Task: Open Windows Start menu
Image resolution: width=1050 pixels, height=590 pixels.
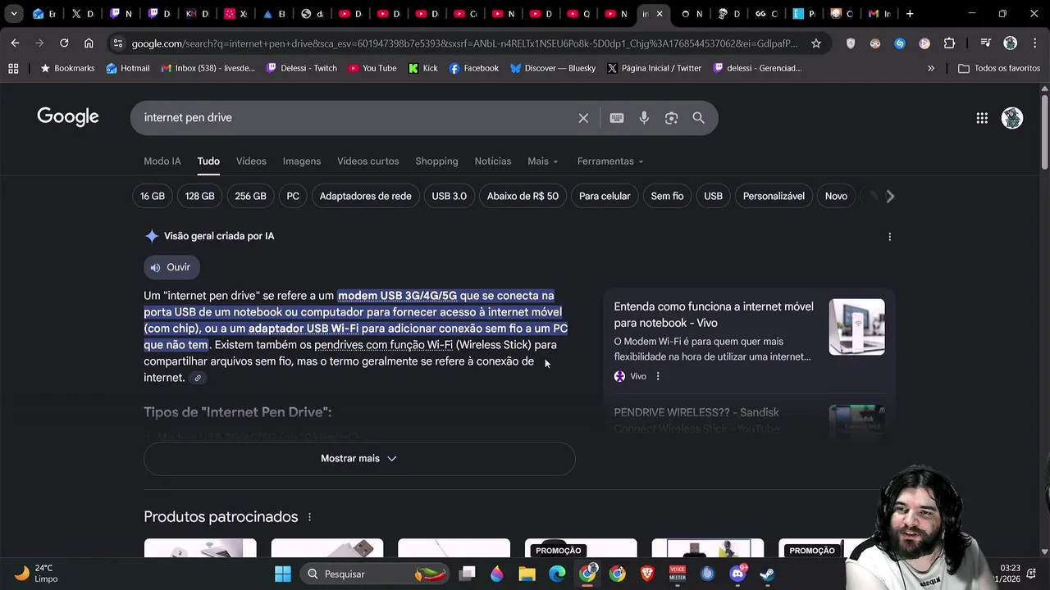Action: 283,574
